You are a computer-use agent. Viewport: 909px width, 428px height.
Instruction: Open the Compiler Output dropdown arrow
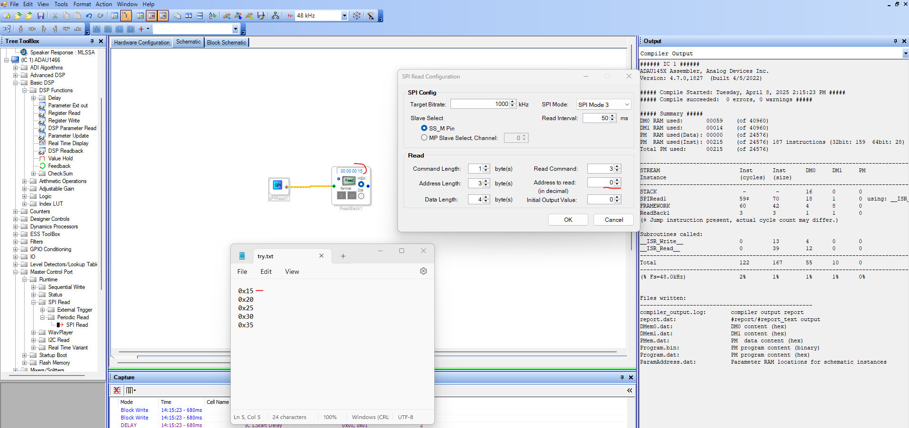(905, 54)
